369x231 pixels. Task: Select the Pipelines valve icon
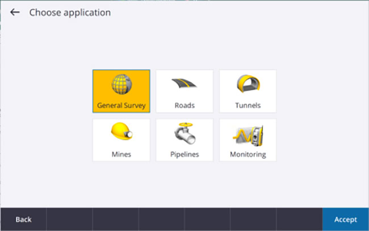pyautogui.click(x=185, y=133)
